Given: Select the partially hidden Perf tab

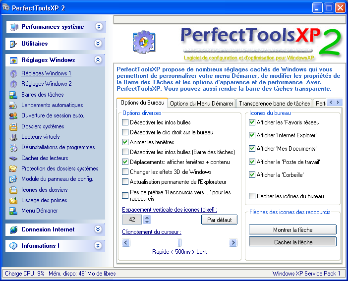Looking at the screenshot, I should [x=320, y=104].
